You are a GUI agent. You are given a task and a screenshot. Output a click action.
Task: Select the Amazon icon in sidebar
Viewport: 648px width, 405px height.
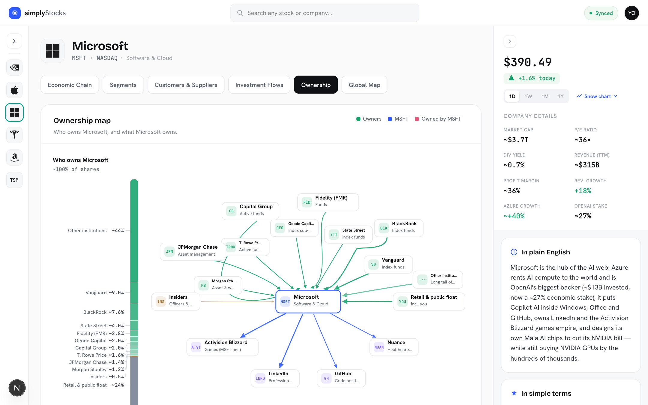14,157
